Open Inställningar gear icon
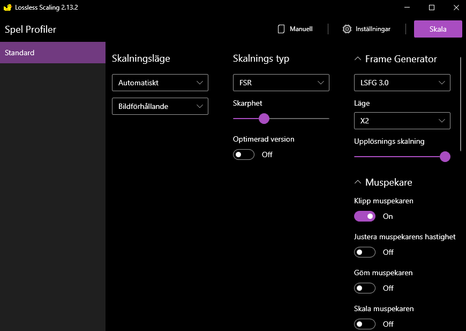Viewport: 466px width, 331px height. pyautogui.click(x=347, y=29)
